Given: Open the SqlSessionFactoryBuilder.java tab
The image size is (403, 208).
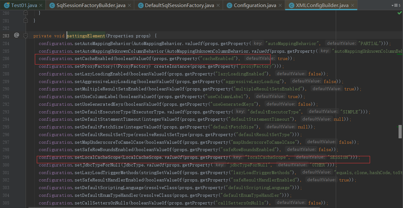Looking at the screenshot, I should pyautogui.click(x=90, y=5).
